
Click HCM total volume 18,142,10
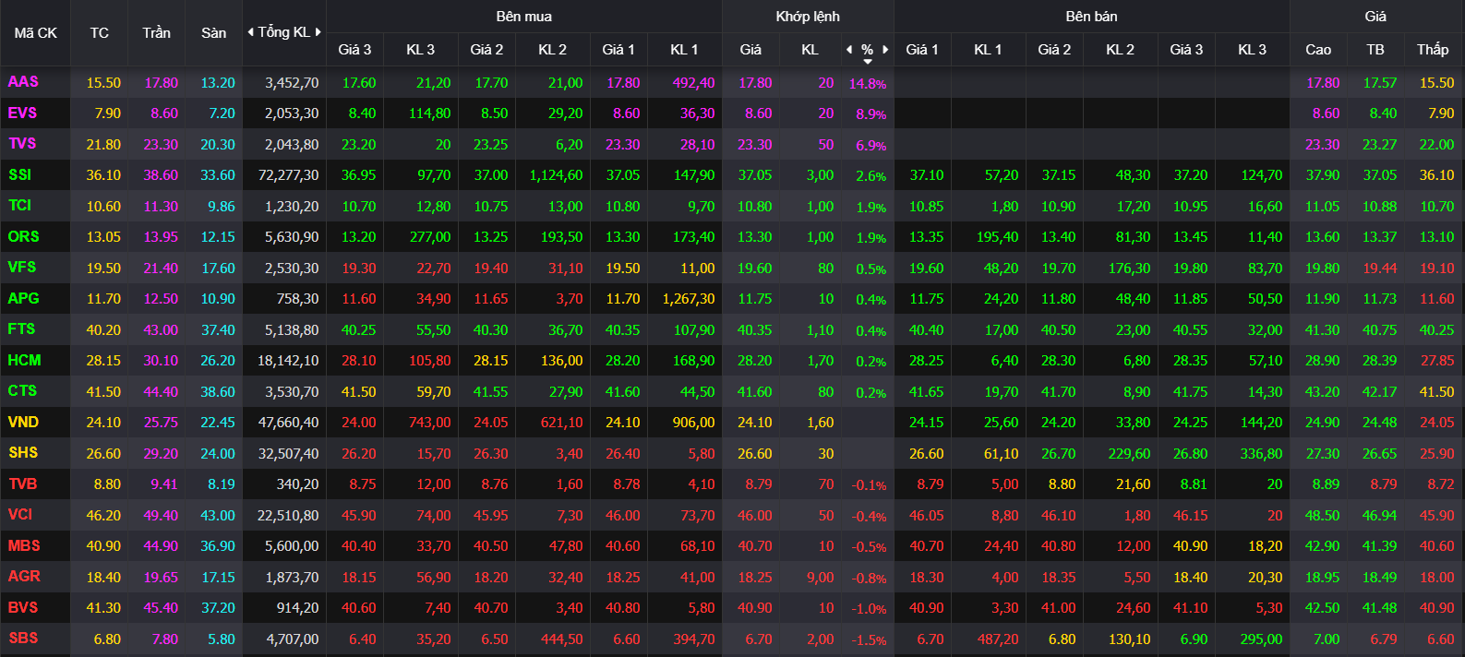coord(289,361)
